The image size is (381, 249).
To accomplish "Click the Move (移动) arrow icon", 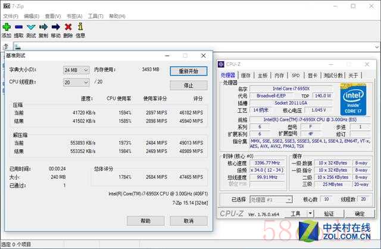I will 55,27.
